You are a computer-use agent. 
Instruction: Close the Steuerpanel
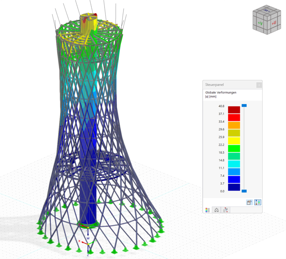(x=259, y=85)
